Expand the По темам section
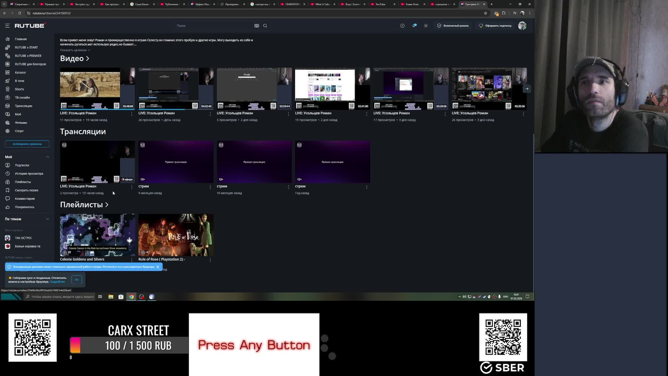The height and width of the screenshot is (376, 668). (48, 219)
